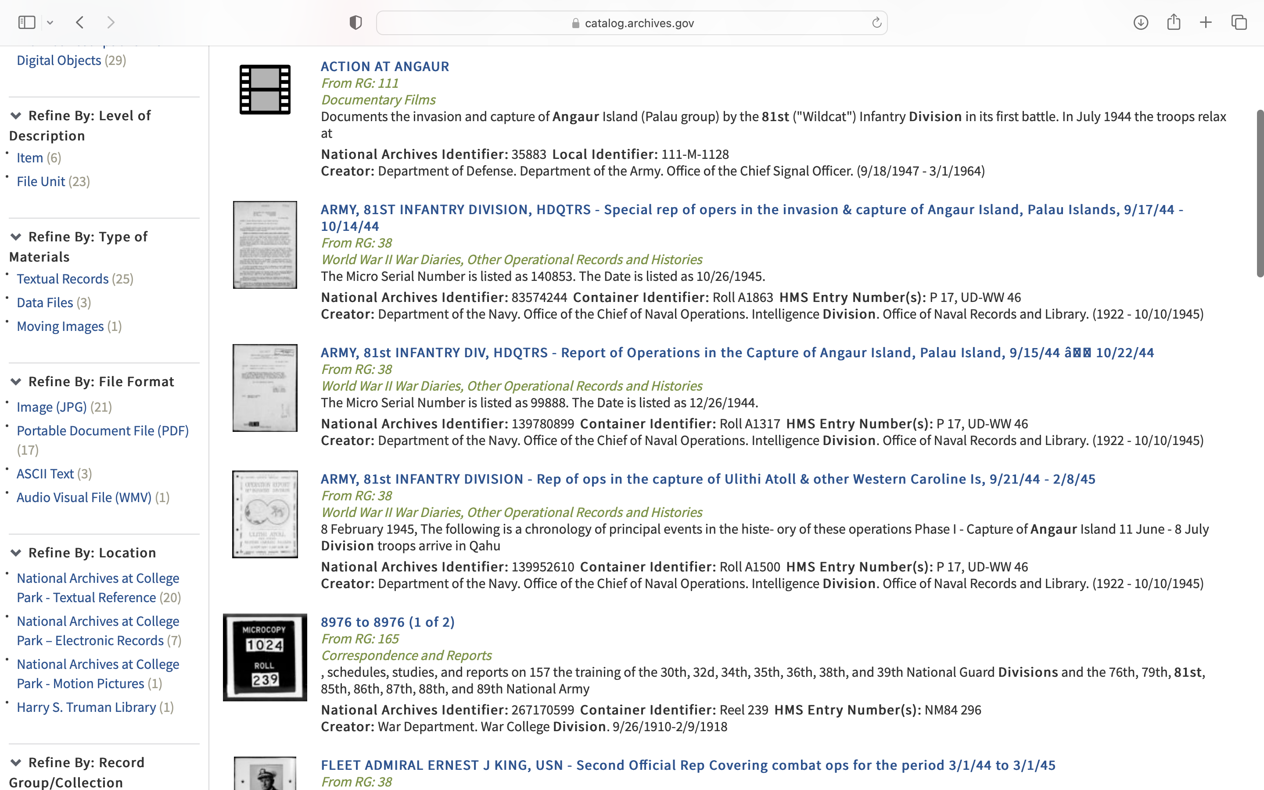Collapse Refine By: Level of Description
The width and height of the screenshot is (1264, 790).
(16, 116)
